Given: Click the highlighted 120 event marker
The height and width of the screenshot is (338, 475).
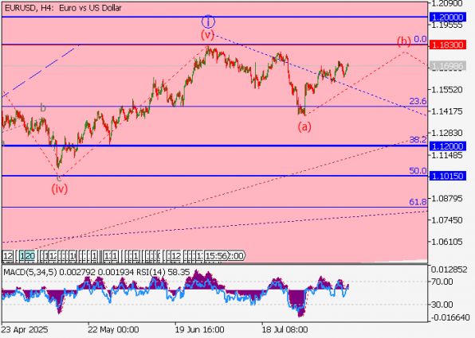Looking at the screenshot, I should [x=28, y=256].
